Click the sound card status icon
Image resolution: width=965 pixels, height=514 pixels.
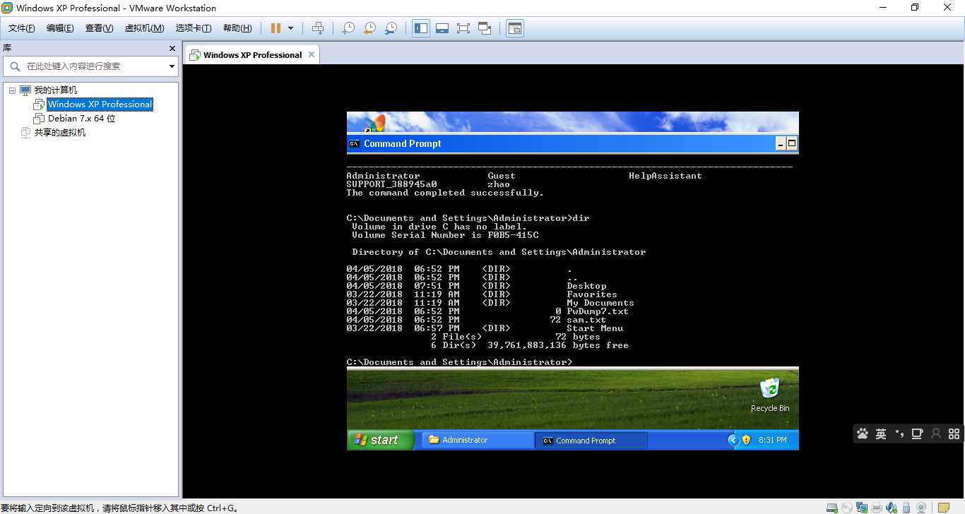click(x=892, y=508)
